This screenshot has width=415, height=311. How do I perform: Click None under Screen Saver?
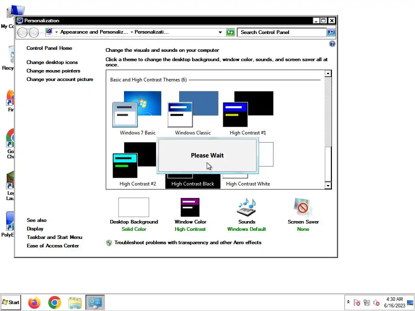[x=303, y=229]
